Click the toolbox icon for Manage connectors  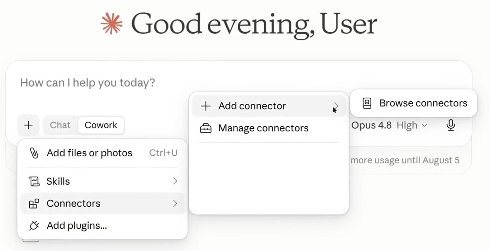point(206,128)
